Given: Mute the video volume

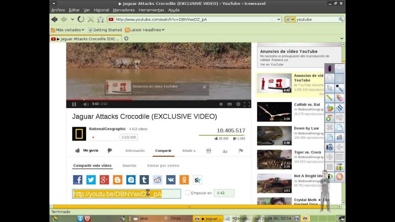Looking at the screenshot, I should 86,104.
